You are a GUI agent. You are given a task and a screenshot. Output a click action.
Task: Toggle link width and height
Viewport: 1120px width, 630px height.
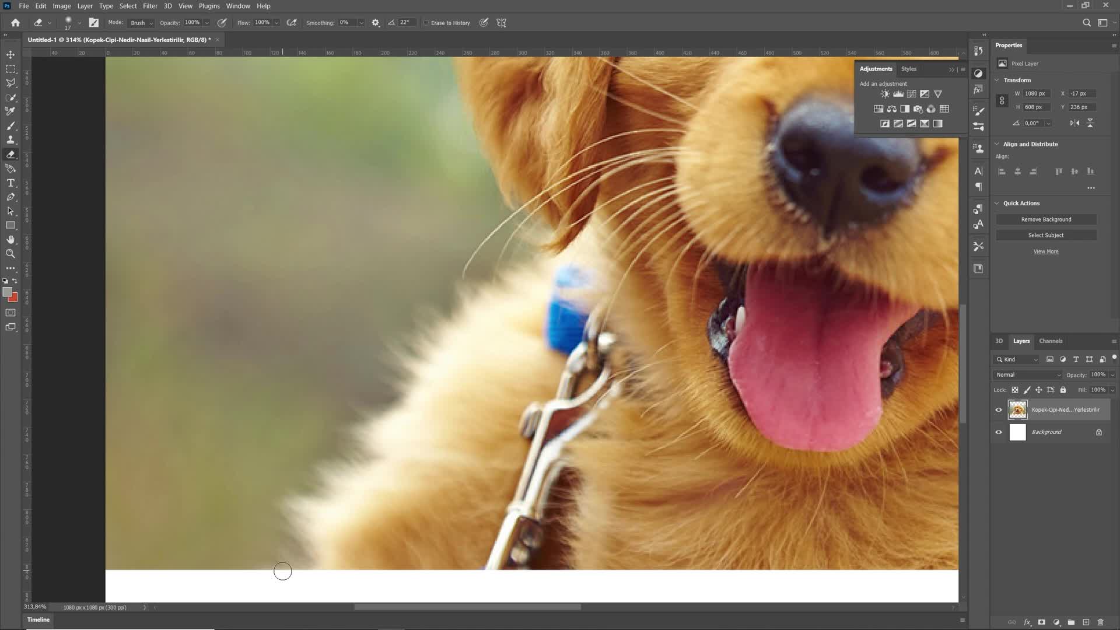(x=1002, y=100)
